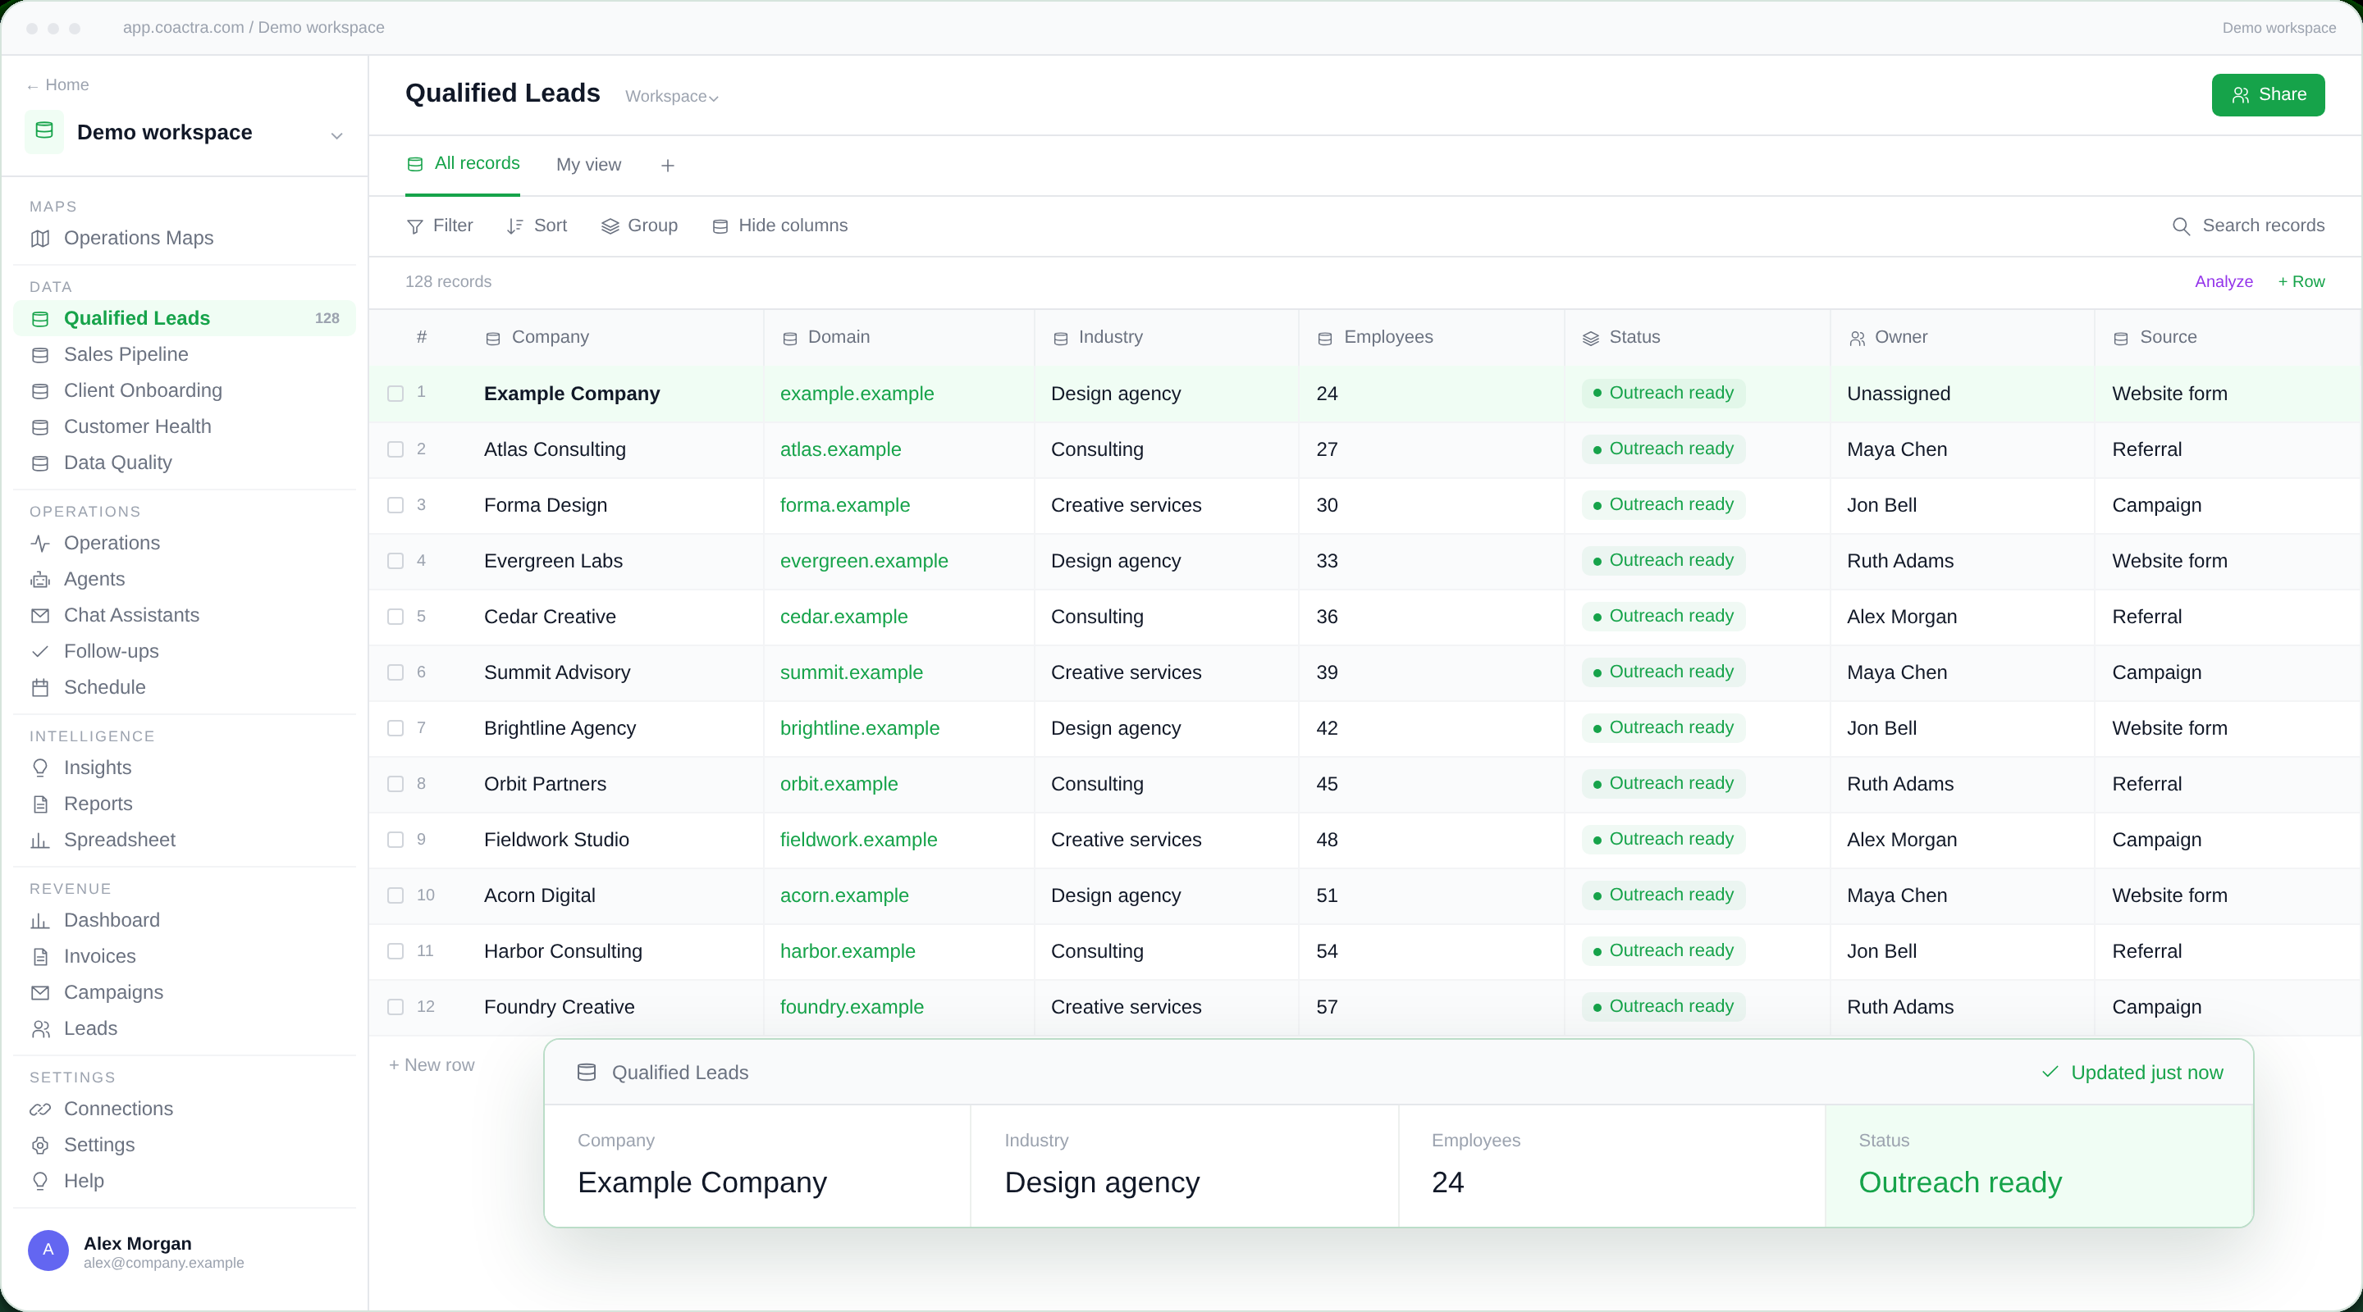Tick the Foundry Creative row checkbox

395,1007
